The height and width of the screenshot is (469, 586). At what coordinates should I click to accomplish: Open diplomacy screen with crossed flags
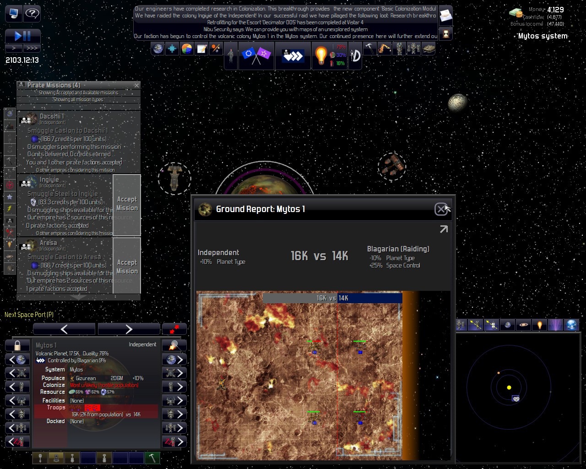pyautogui.click(x=256, y=55)
